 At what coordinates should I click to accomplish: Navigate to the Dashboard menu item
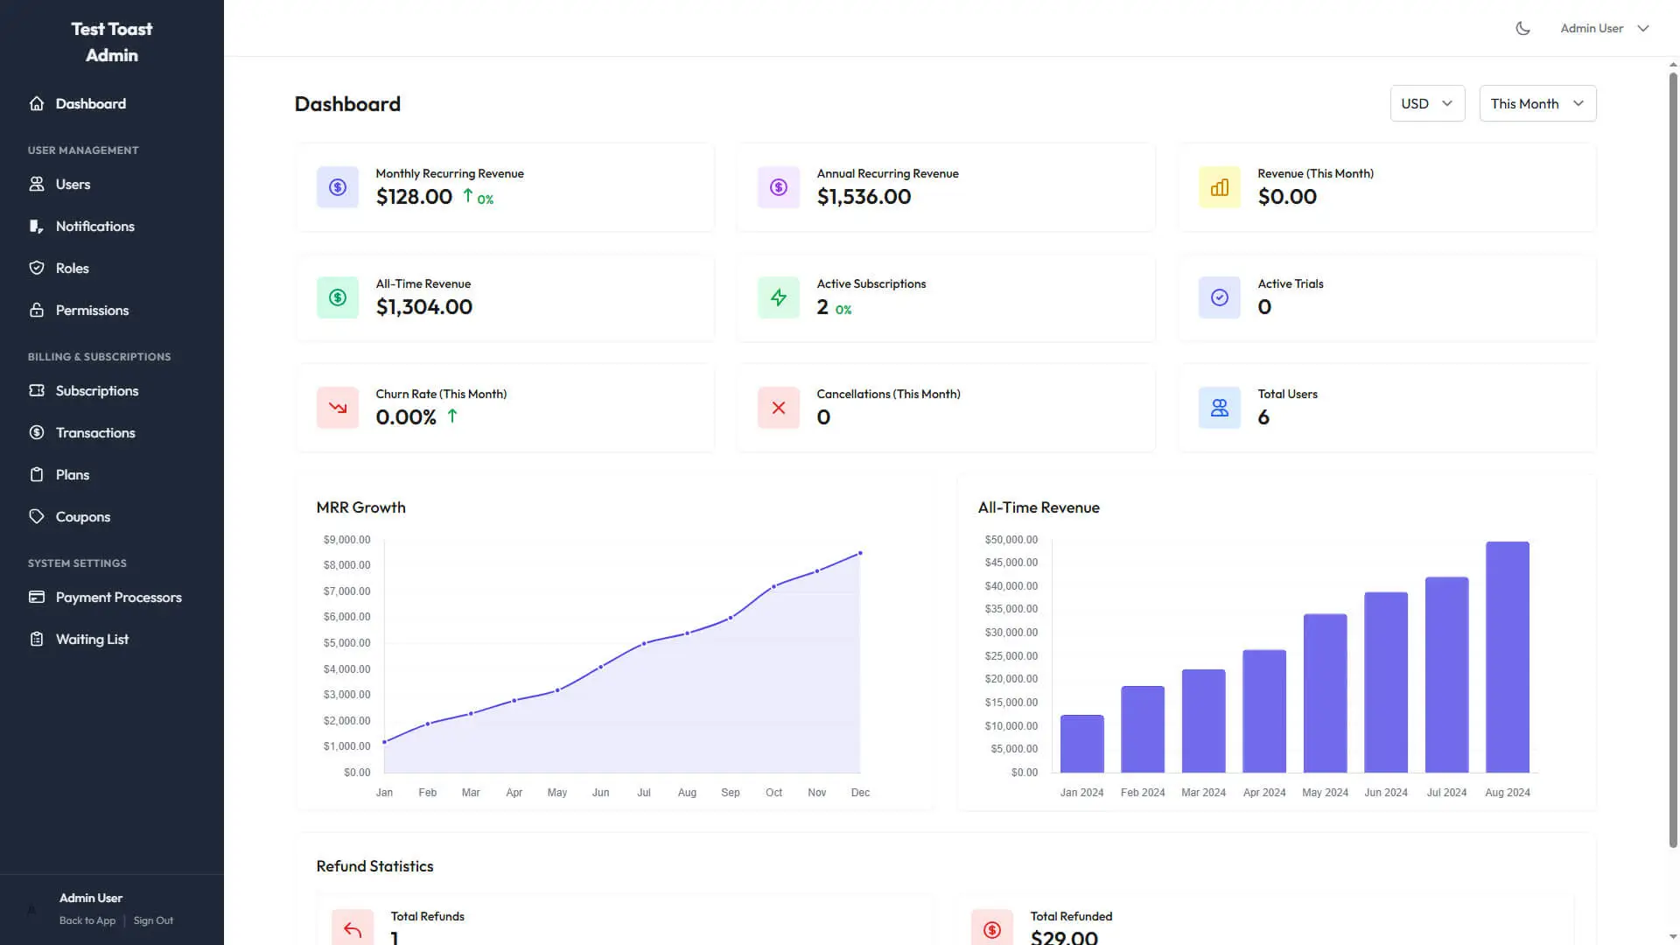coord(90,103)
